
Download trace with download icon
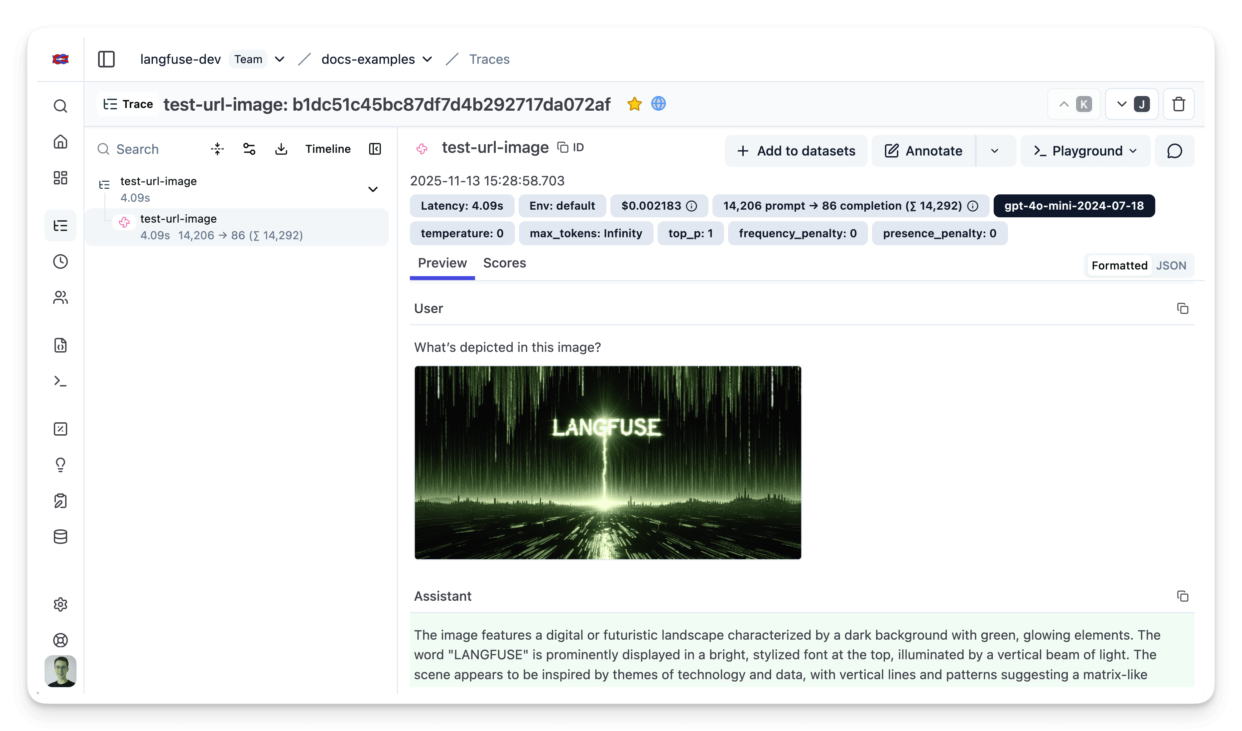coord(281,149)
